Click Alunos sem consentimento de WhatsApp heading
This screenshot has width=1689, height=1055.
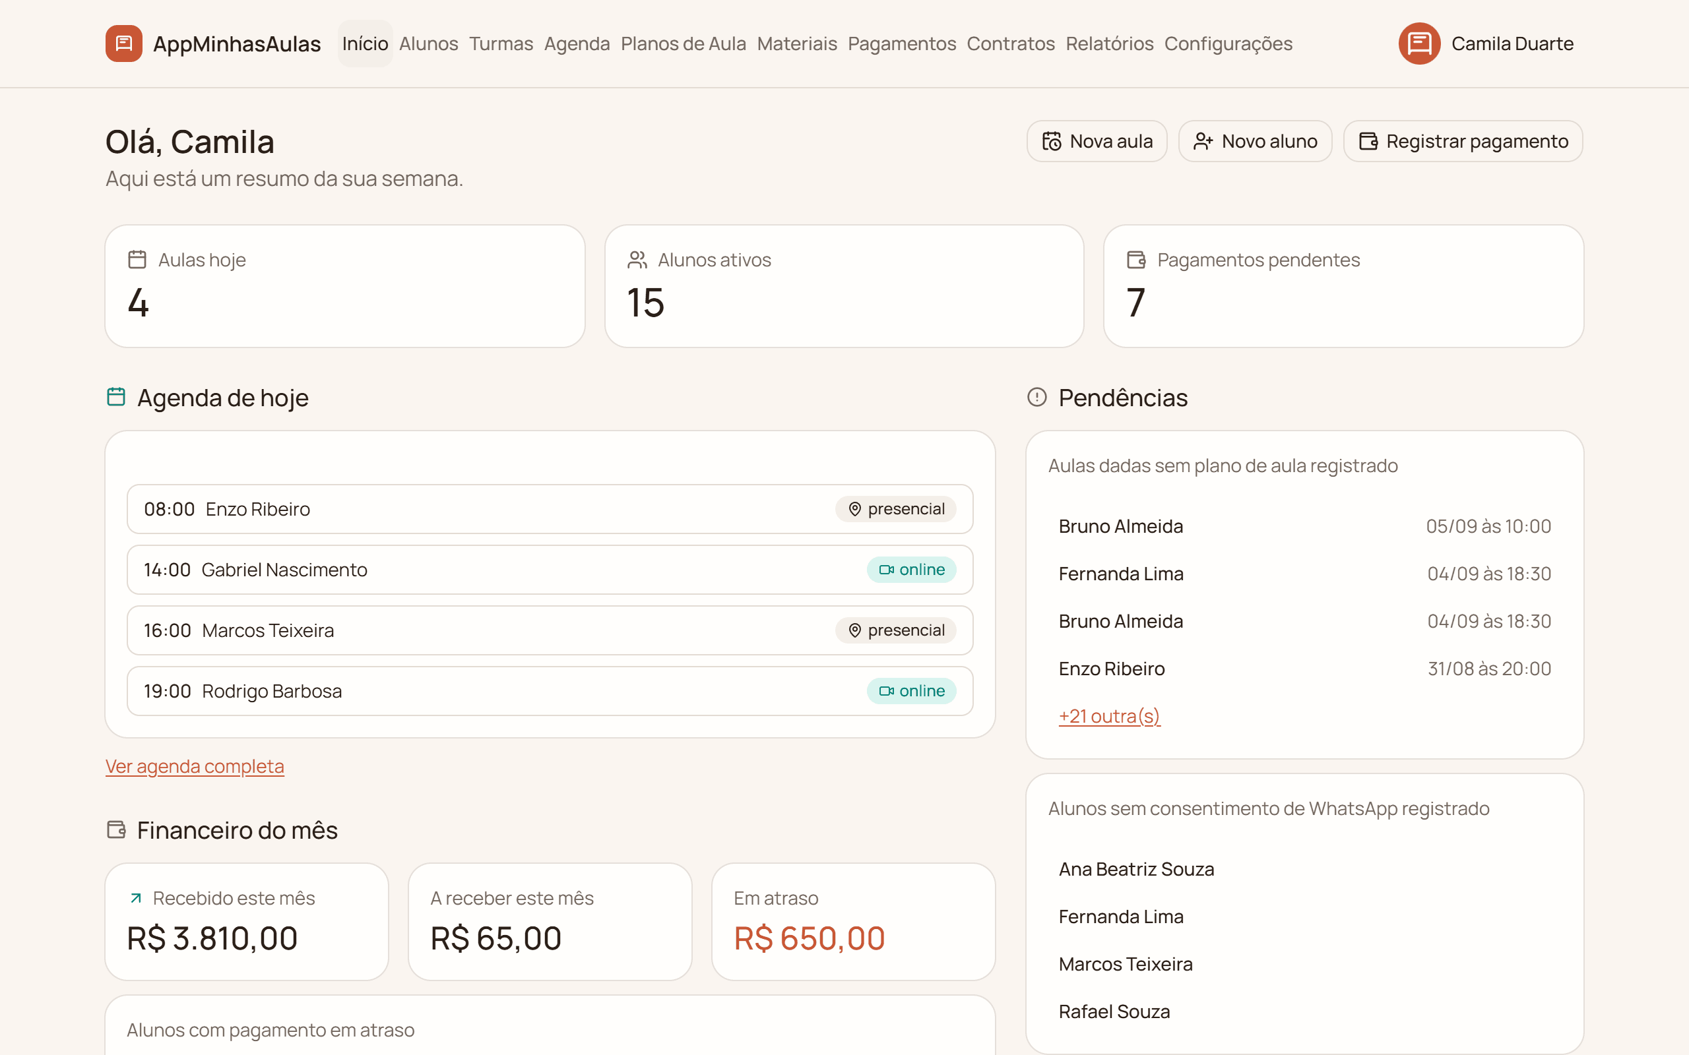point(1268,808)
